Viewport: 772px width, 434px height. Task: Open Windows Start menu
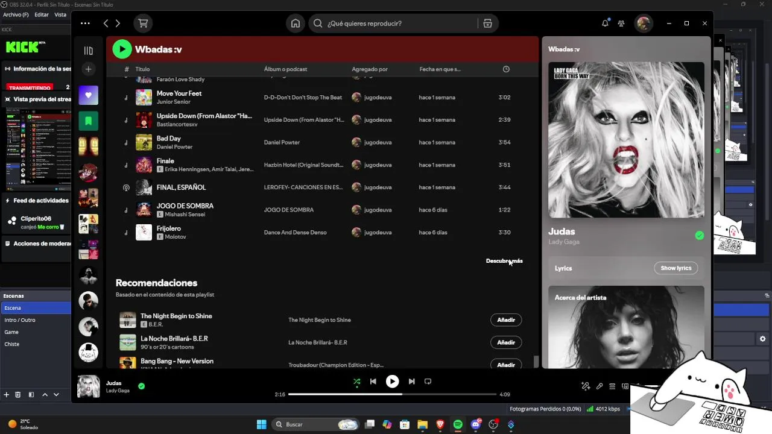click(x=261, y=424)
